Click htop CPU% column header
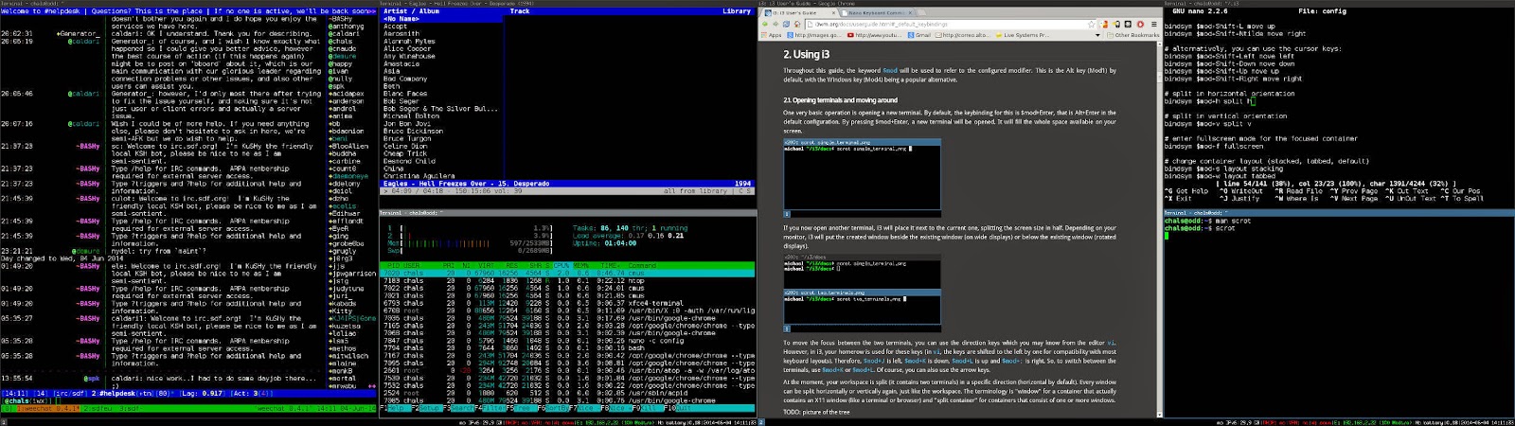This screenshot has width=1515, height=426. pyautogui.click(x=561, y=266)
